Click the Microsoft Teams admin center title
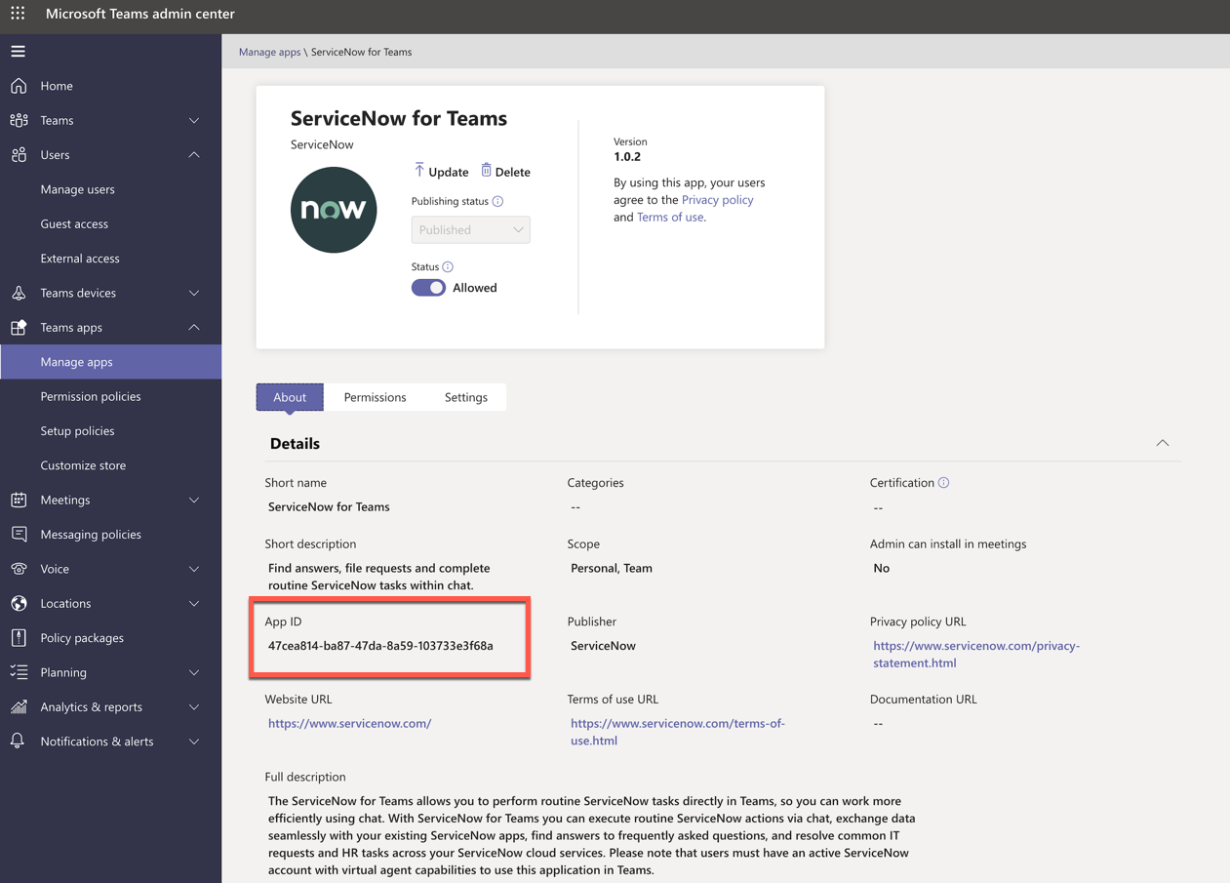1230x883 pixels. click(140, 14)
